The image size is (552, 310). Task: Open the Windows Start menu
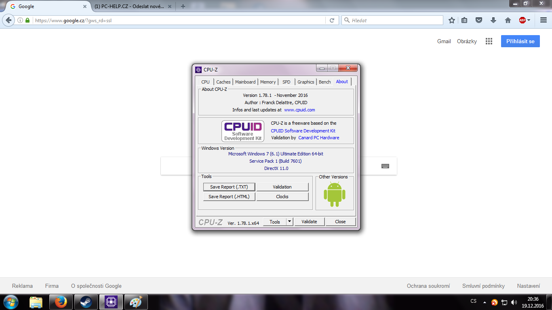click(11, 302)
